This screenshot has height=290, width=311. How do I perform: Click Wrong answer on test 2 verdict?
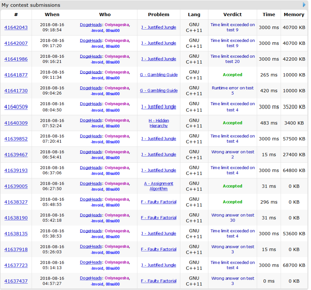coord(232,155)
